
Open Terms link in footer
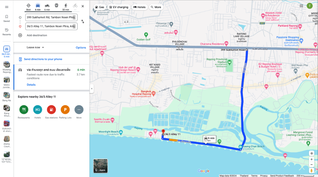click(254, 176)
